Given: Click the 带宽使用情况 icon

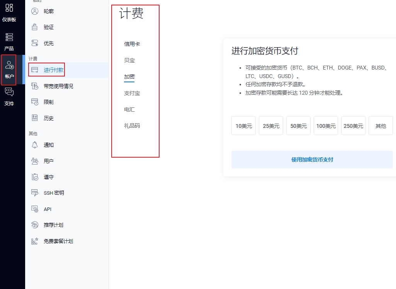Looking at the screenshot, I should [35, 86].
